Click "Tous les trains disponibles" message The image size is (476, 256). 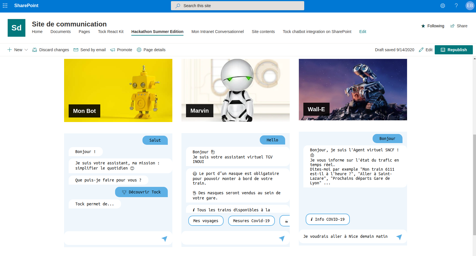point(238,209)
